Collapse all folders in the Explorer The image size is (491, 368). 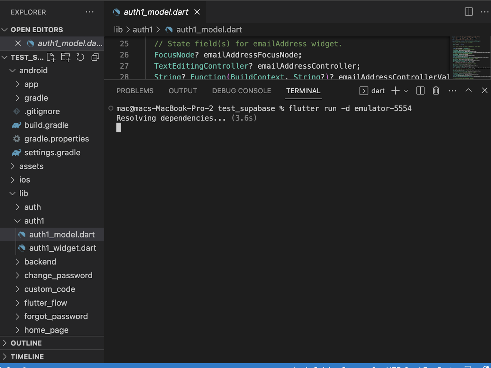point(95,57)
